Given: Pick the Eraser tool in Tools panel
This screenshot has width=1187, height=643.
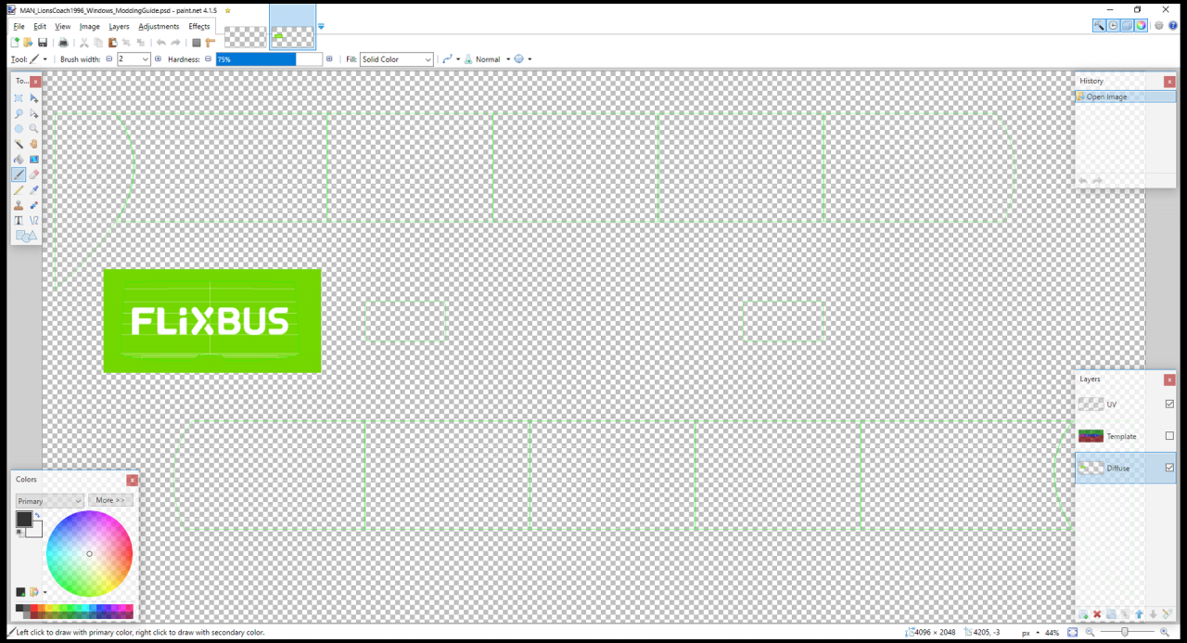Looking at the screenshot, I should pos(34,174).
